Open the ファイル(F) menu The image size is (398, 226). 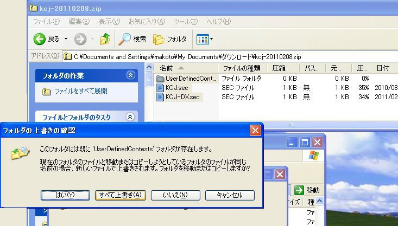pyautogui.click(x=46, y=22)
